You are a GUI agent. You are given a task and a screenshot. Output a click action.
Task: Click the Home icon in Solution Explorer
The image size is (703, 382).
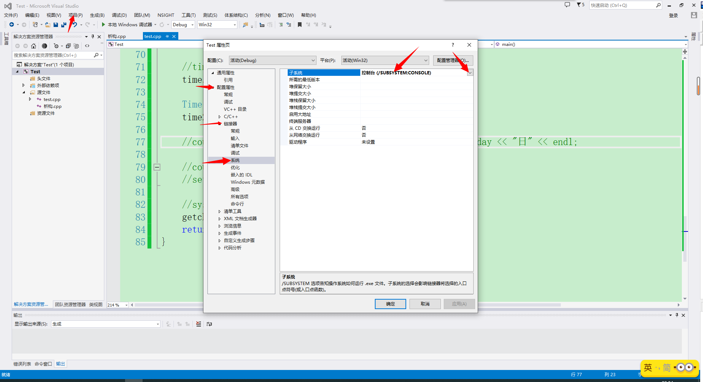[x=34, y=46]
